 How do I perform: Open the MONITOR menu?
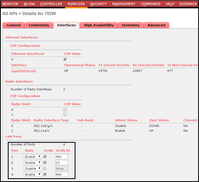point(10,4)
